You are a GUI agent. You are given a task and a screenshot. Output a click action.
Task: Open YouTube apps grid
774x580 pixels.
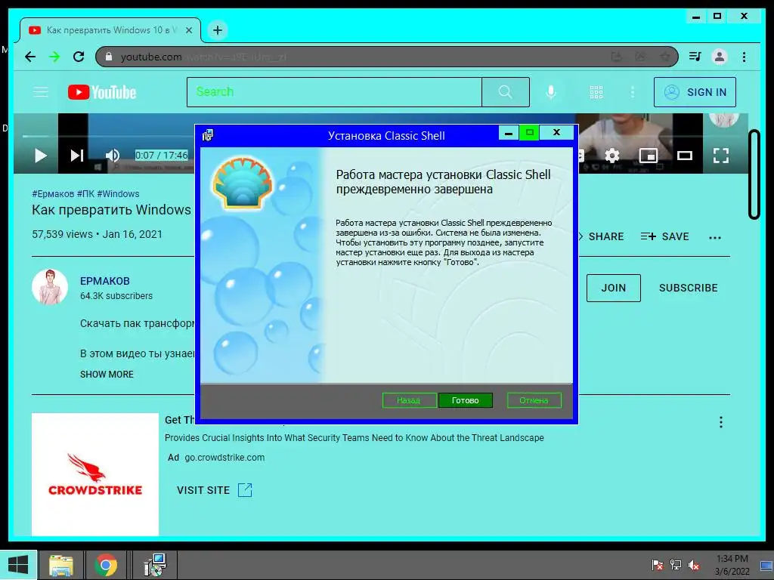pyautogui.click(x=596, y=92)
